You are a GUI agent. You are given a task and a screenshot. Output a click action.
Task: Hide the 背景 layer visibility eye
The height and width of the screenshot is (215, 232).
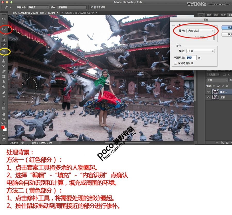coord(208,97)
